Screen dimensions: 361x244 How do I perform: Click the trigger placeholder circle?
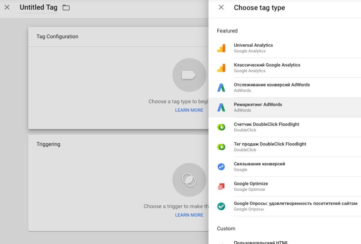click(x=189, y=180)
